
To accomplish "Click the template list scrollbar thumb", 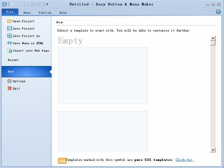I will pyautogui.click(x=213, y=43).
